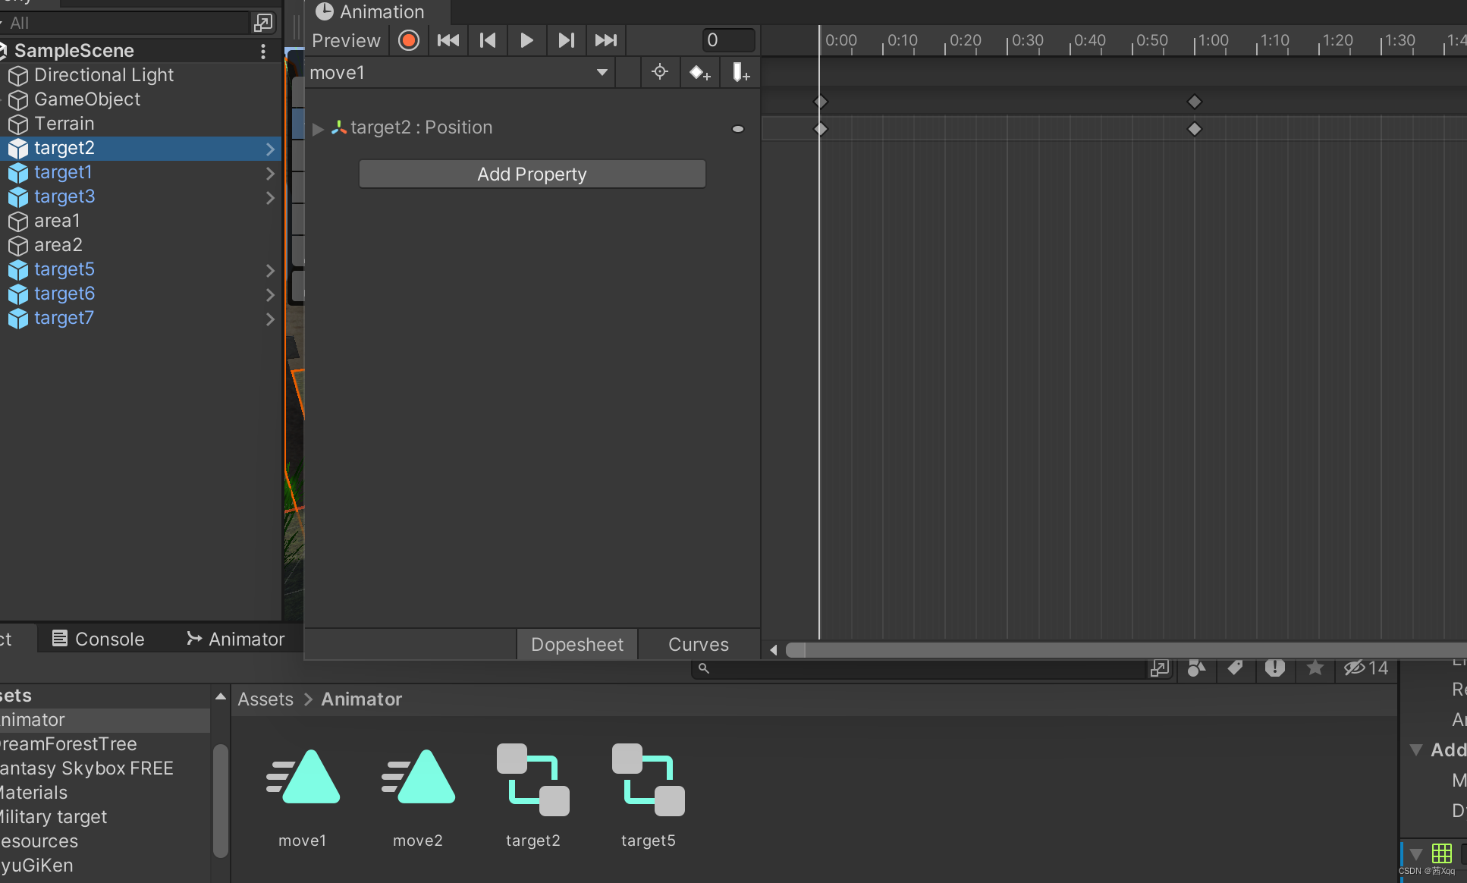Click the Add Property button
Screen dimensions: 1467x883
click(532, 174)
